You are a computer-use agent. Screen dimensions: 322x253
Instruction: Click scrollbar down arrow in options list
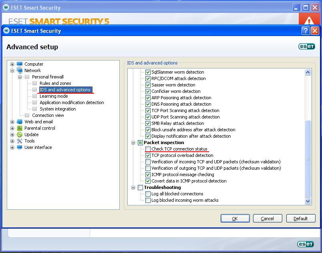pyautogui.click(x=308, y=201)
